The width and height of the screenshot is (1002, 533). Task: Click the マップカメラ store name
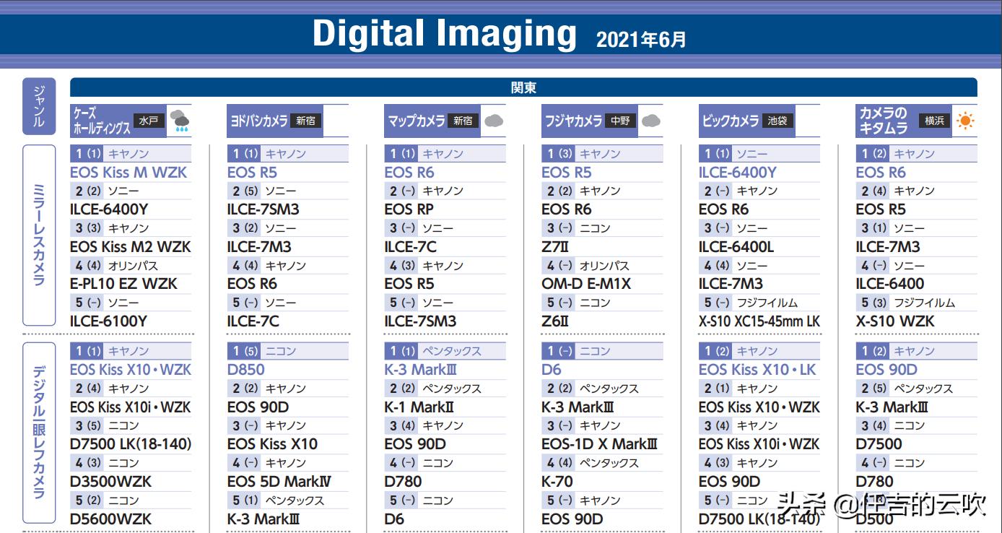pos(415,121)
